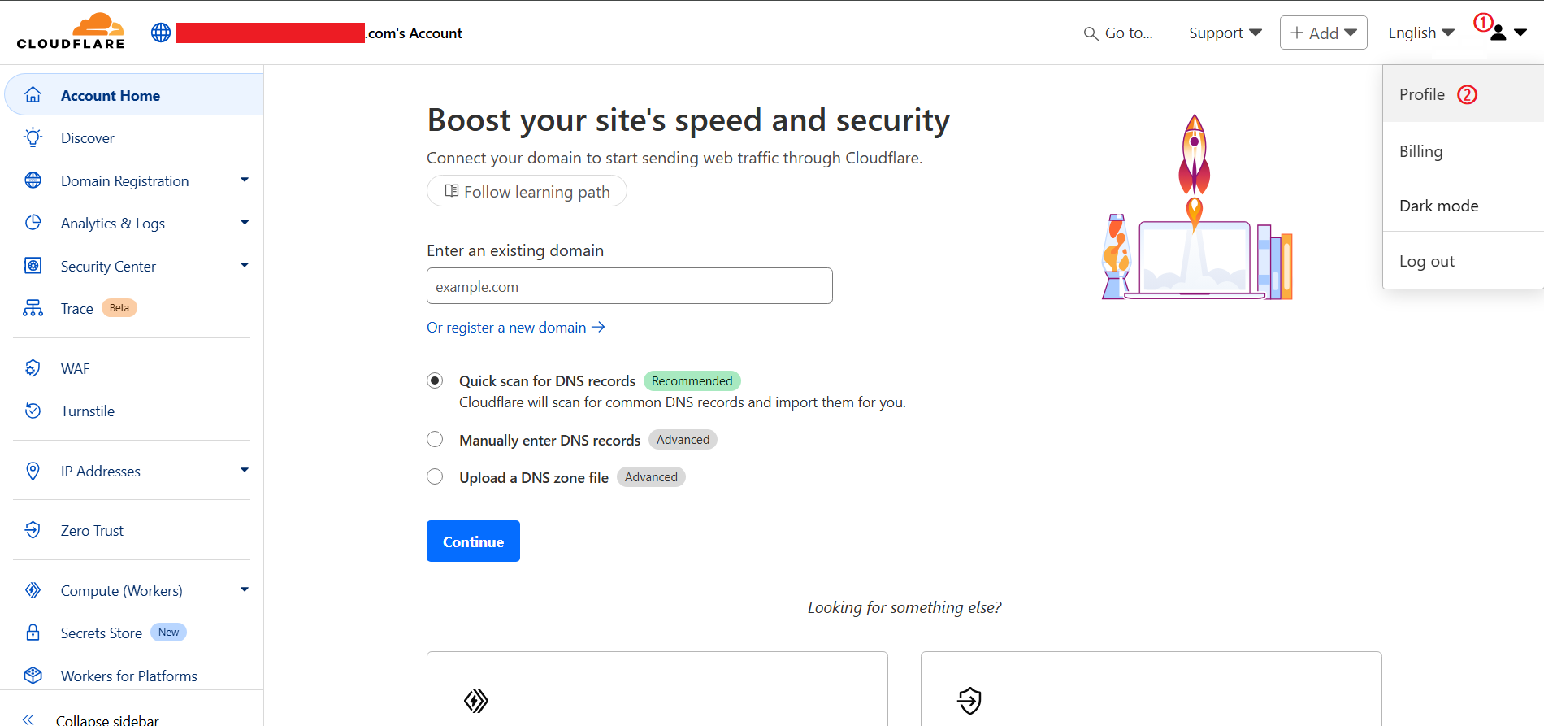Image resolution: width=1544 pixels, height=726 pixels.
Task: Click the Continue button
Action: click(x=473, y=541)
